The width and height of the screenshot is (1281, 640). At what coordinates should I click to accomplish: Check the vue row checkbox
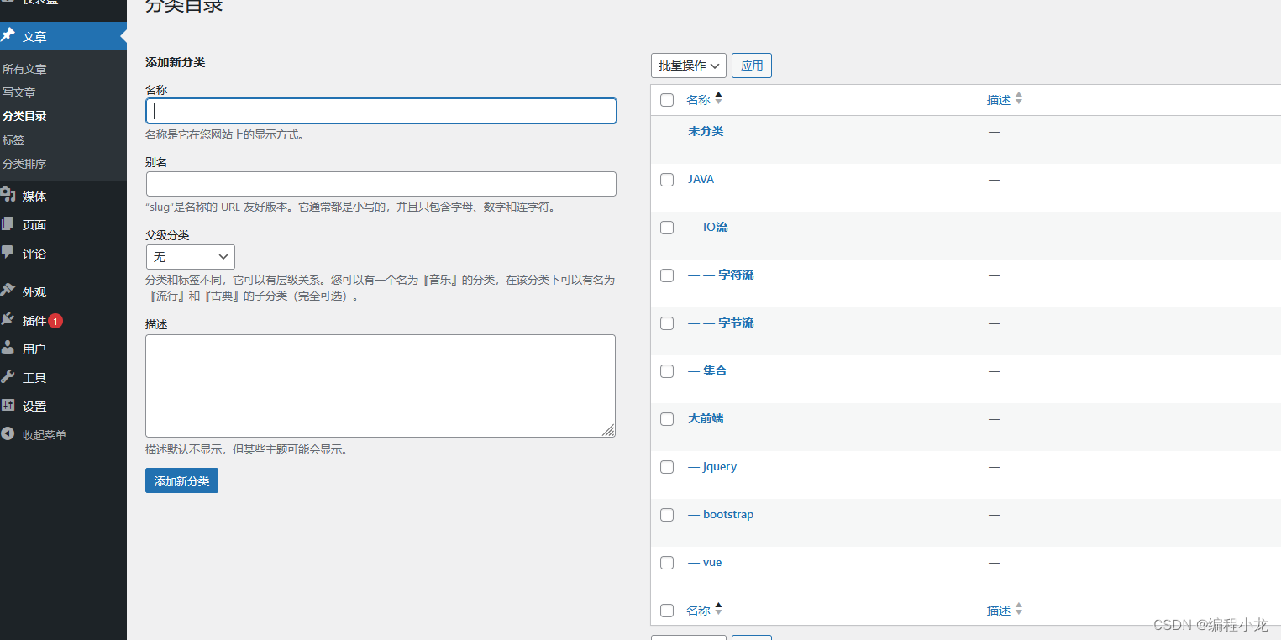[x=667, y=563]
